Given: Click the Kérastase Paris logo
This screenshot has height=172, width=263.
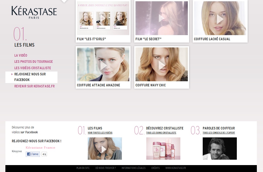Looking at the screenshot, I should (x=34, y=12).
